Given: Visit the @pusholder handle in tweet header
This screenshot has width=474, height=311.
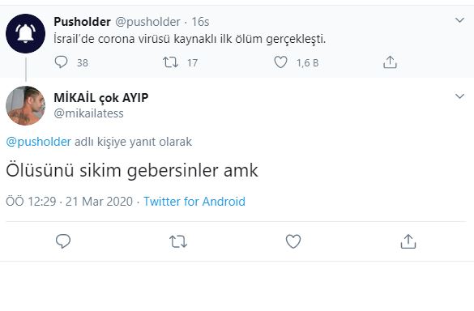Looking at the screenshot, I should 147,22.
